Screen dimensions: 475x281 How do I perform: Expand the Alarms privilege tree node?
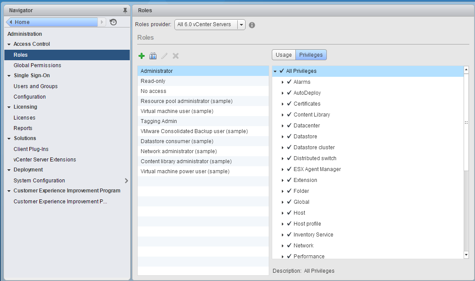coord(283,82)
